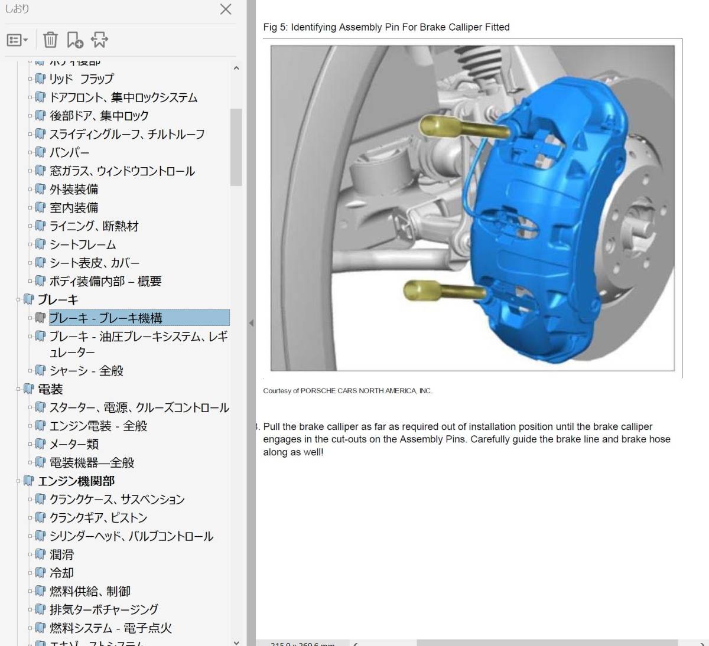709x646 pixels.
Task: Open the バンパー bookmark
Action: coord(70,152)
